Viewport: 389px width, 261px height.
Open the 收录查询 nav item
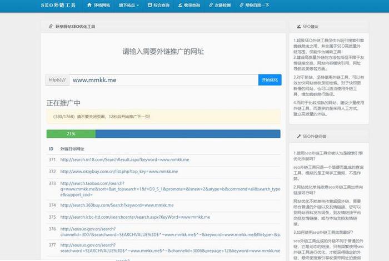(189, 5)
